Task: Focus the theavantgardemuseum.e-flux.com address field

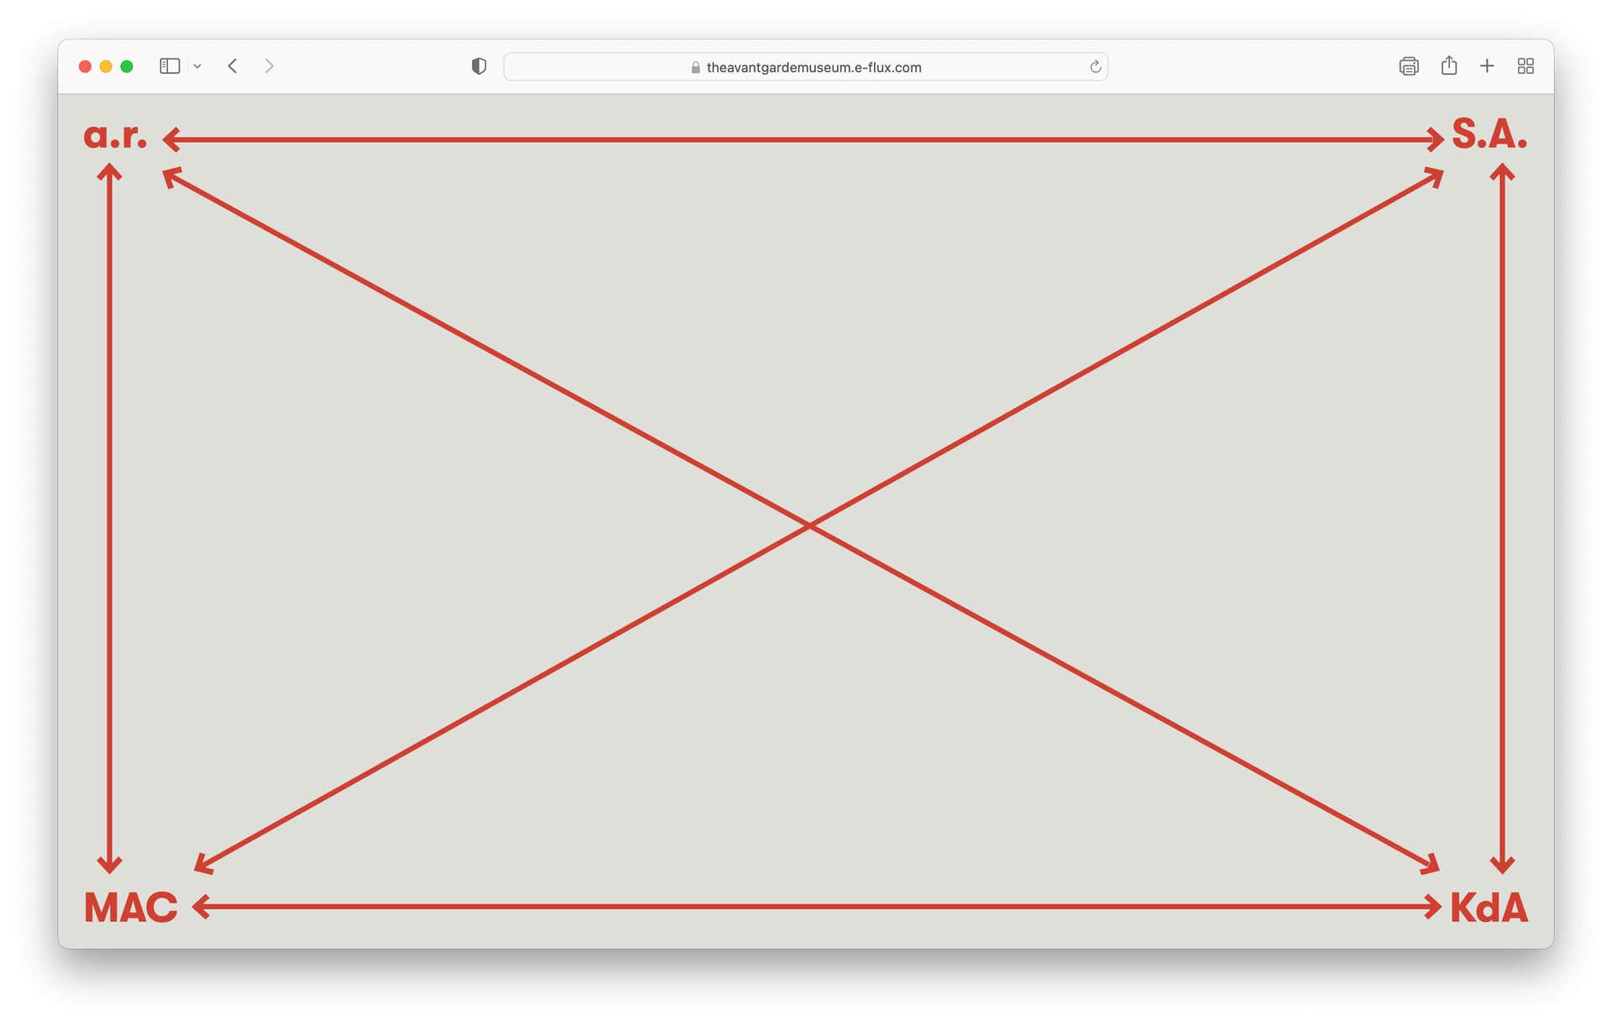Action: point(813,67)
